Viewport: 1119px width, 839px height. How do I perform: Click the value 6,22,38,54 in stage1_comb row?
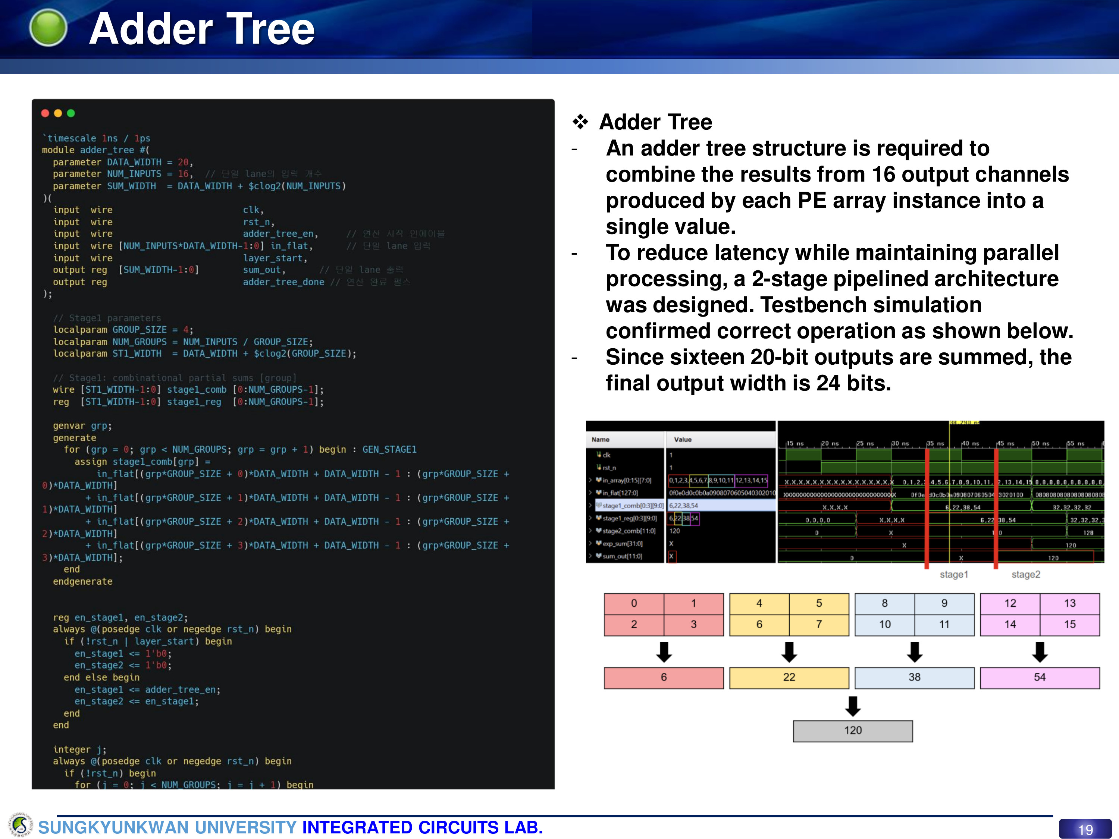(683, 505)
